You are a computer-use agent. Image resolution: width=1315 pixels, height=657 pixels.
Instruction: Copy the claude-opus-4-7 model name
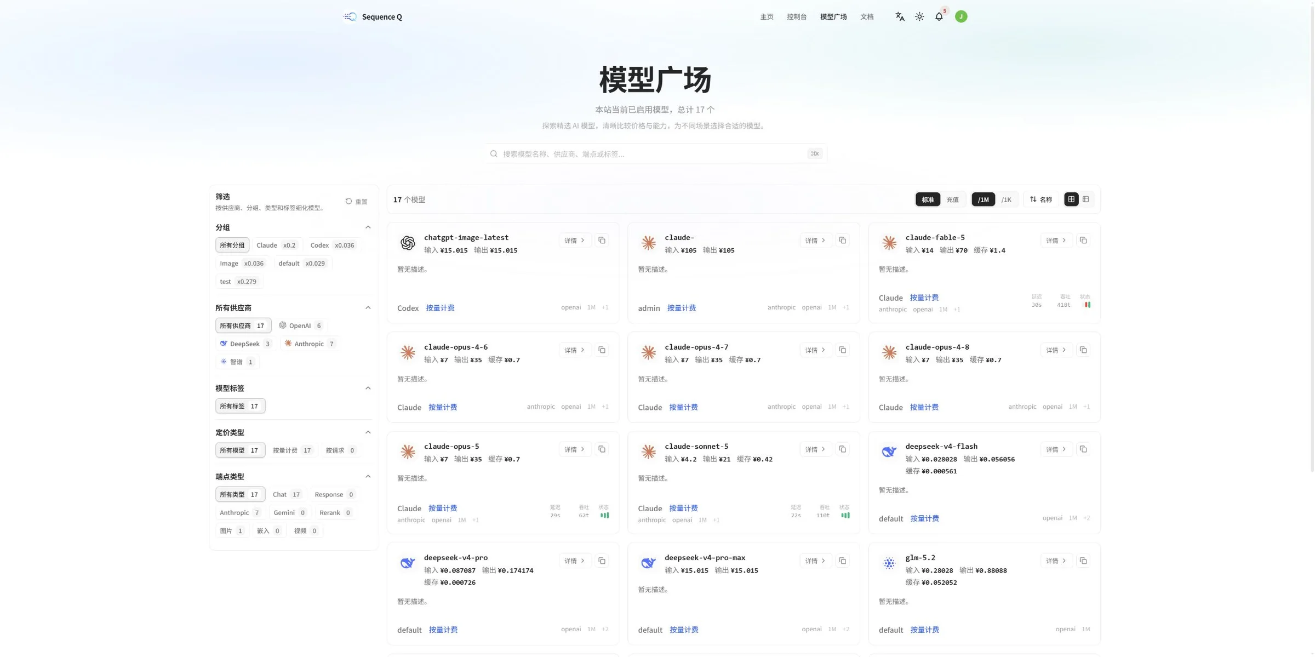pos(843,350)
